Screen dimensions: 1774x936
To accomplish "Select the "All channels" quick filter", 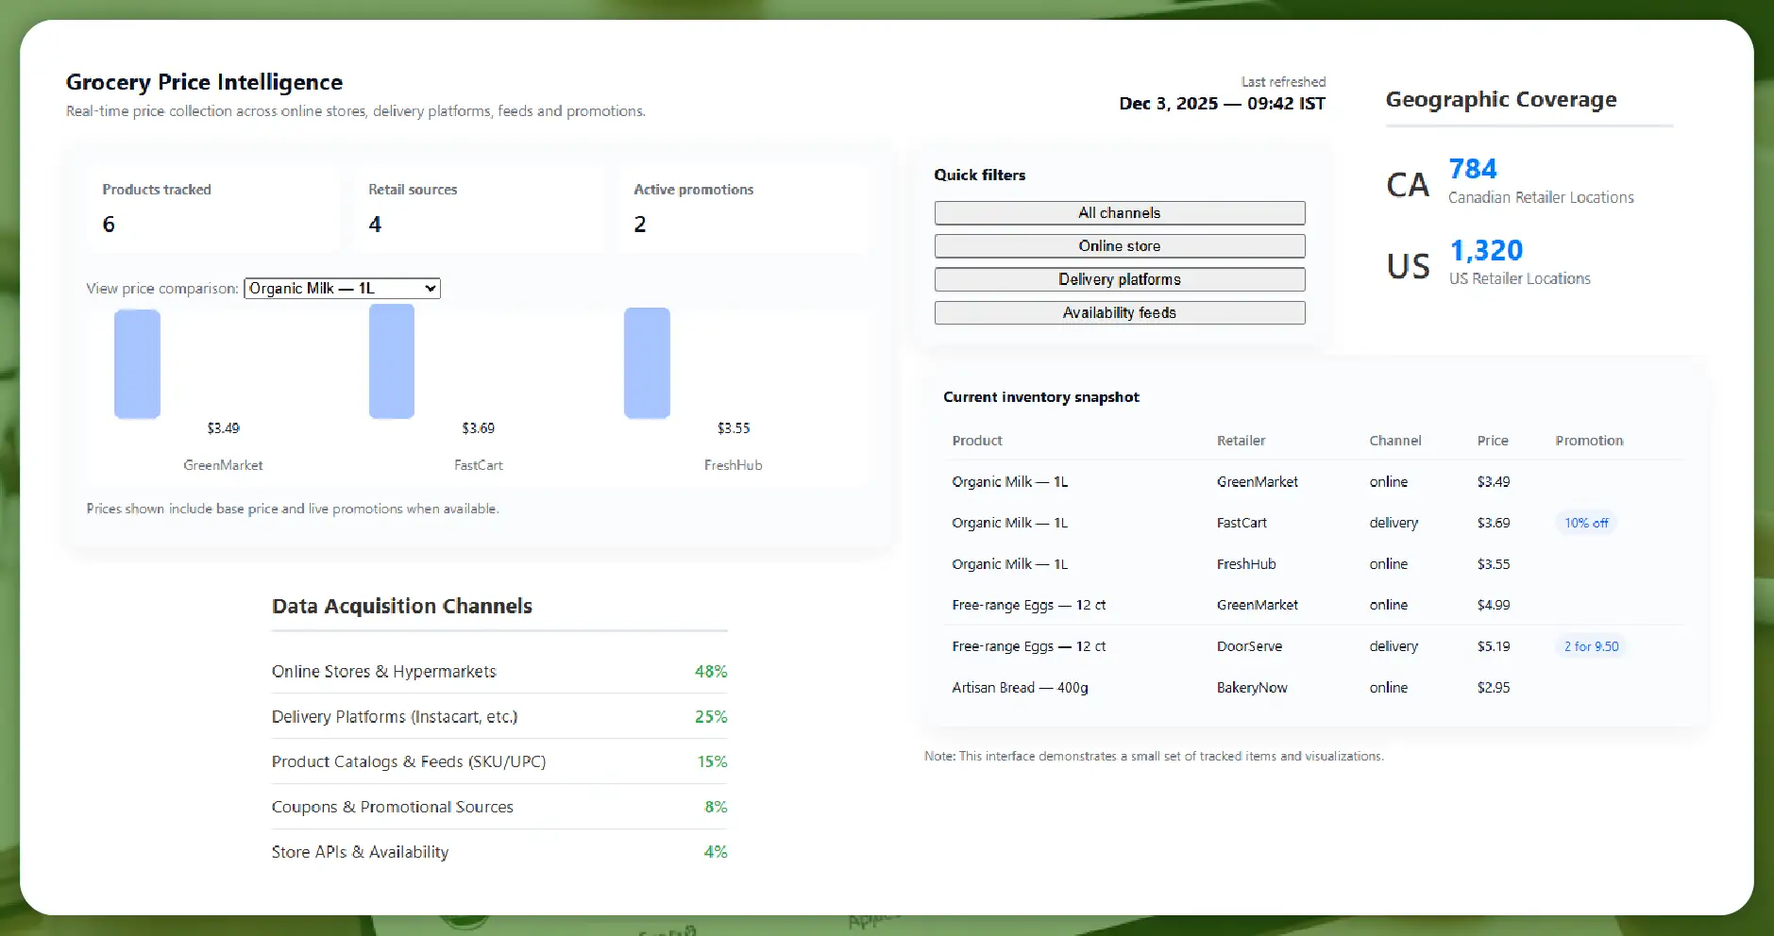I will [x=1119, y=212].
